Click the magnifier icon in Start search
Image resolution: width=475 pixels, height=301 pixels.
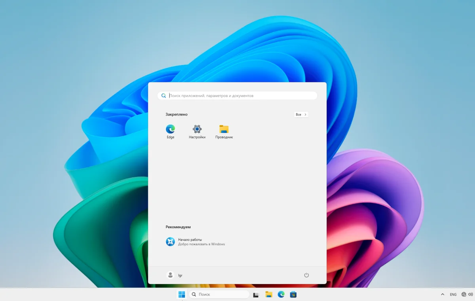point(164,96)
